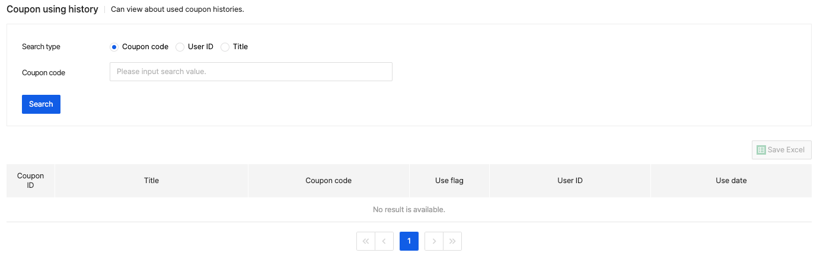Click the 'No result is available.' message

coord(409,210)
